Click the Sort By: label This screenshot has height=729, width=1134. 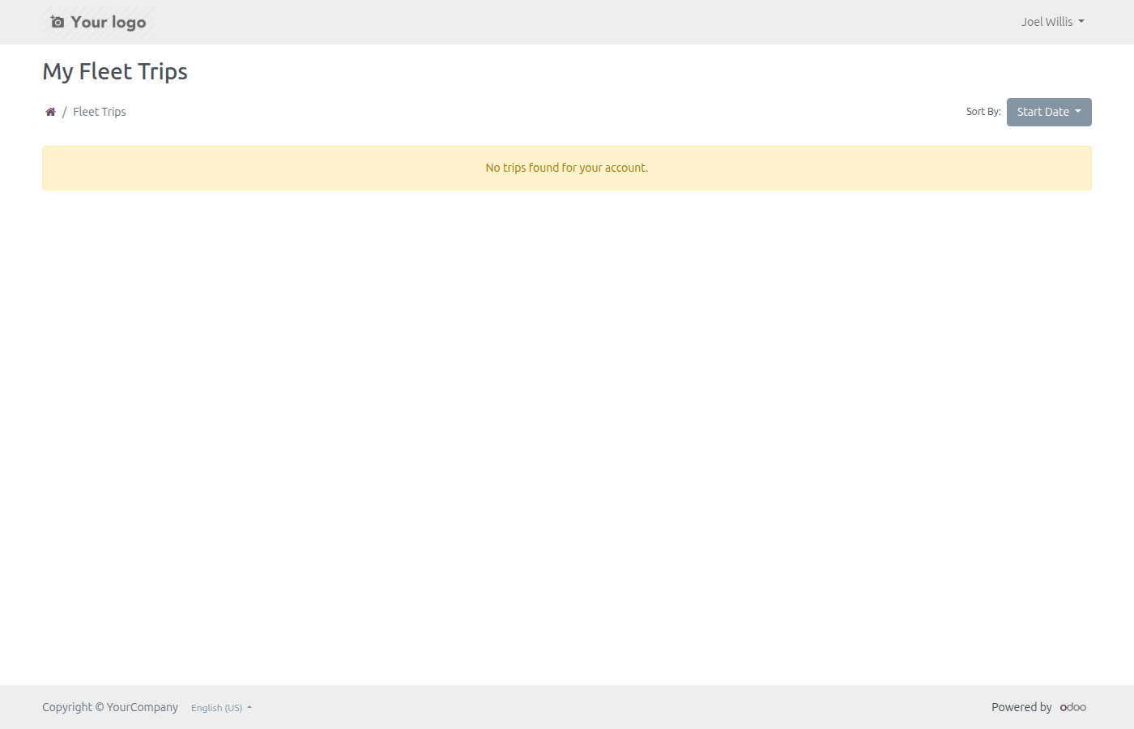[983, 112]
